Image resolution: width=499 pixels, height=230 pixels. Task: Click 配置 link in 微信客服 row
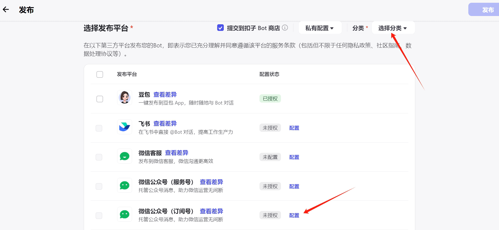point(294,157)
